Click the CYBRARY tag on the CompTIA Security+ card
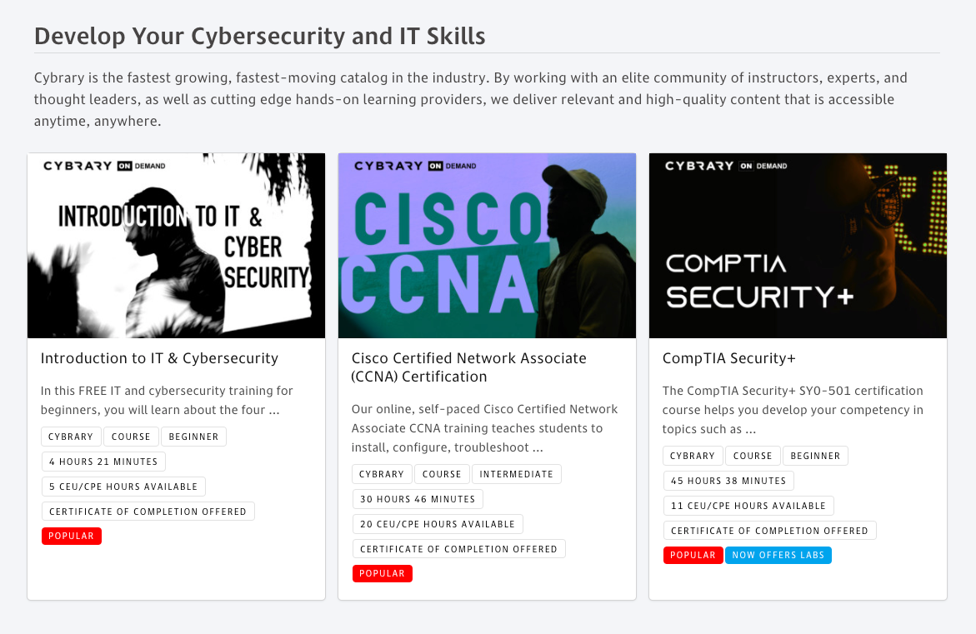976x634 pixels. click(x=693, y=456)
